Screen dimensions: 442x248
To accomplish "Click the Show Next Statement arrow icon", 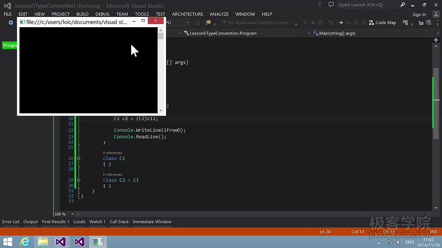I will click(341, 23).
